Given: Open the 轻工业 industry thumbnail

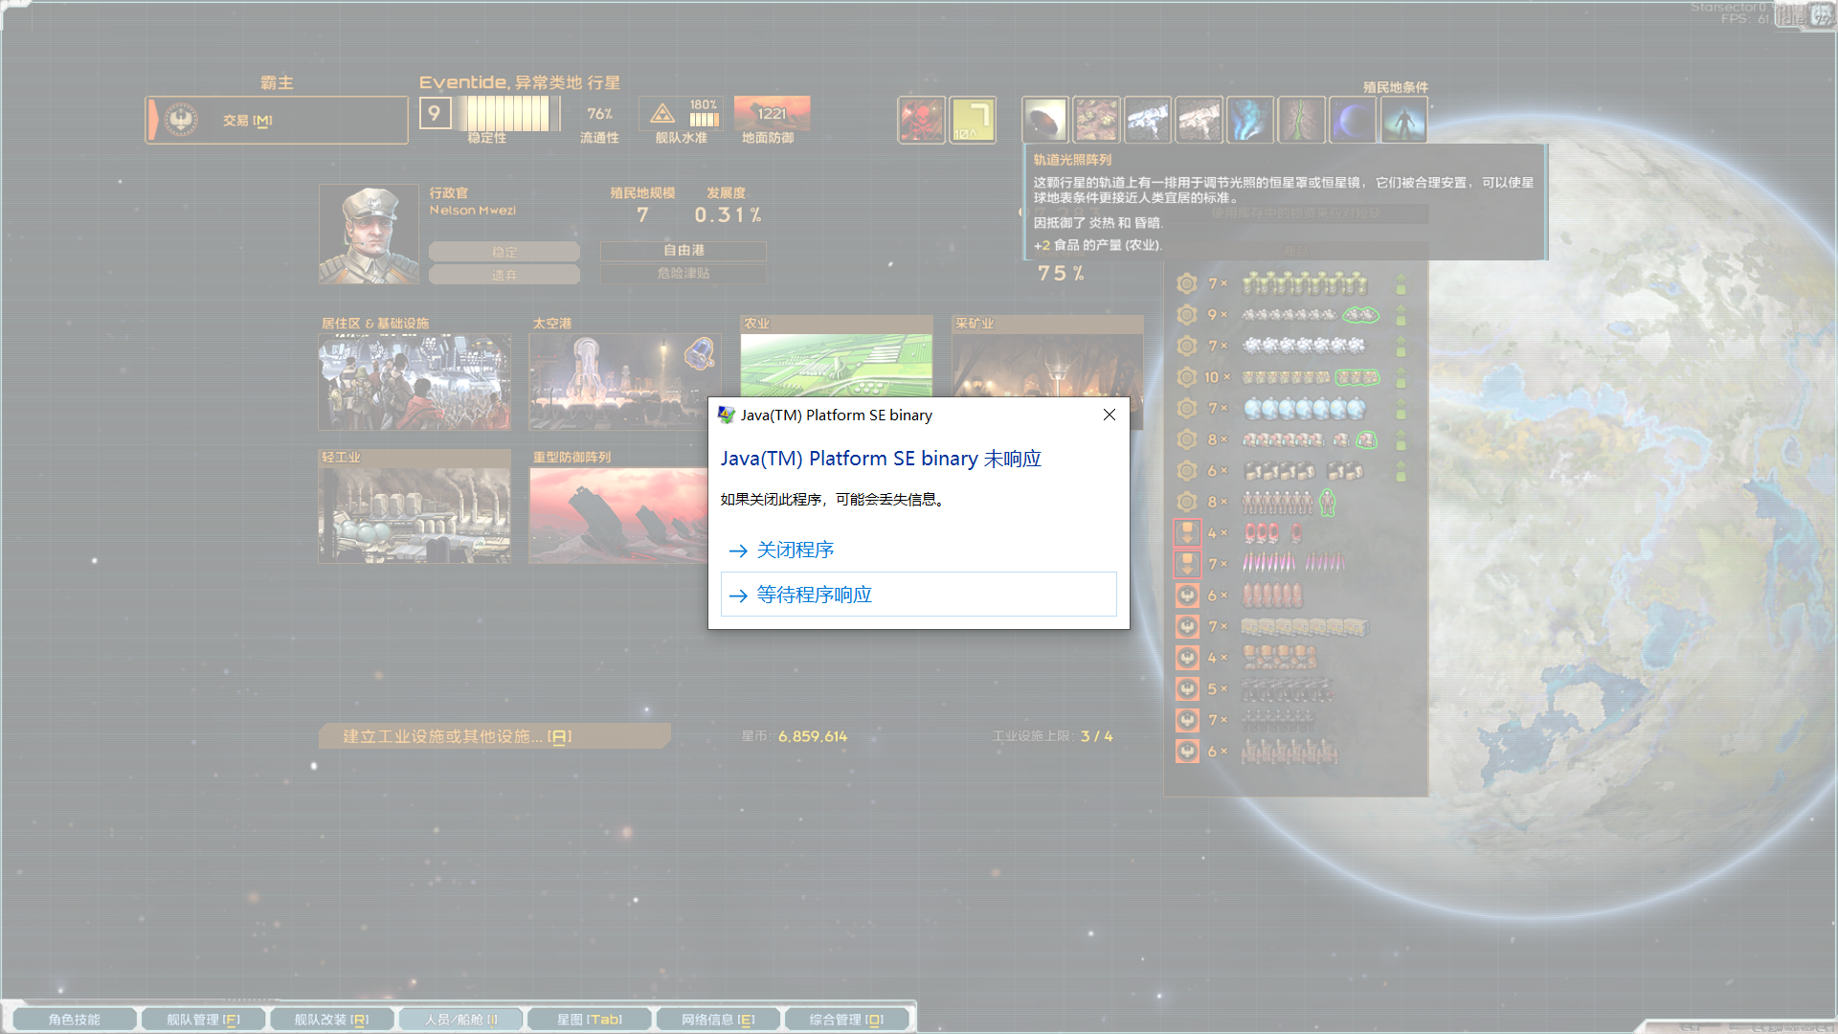Looking at the screenshot, I should 415,514.
